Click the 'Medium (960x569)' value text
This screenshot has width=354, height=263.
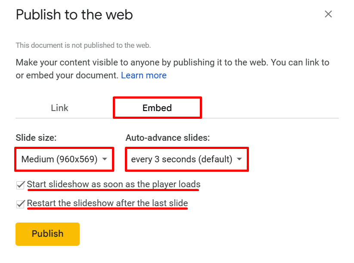58,159
